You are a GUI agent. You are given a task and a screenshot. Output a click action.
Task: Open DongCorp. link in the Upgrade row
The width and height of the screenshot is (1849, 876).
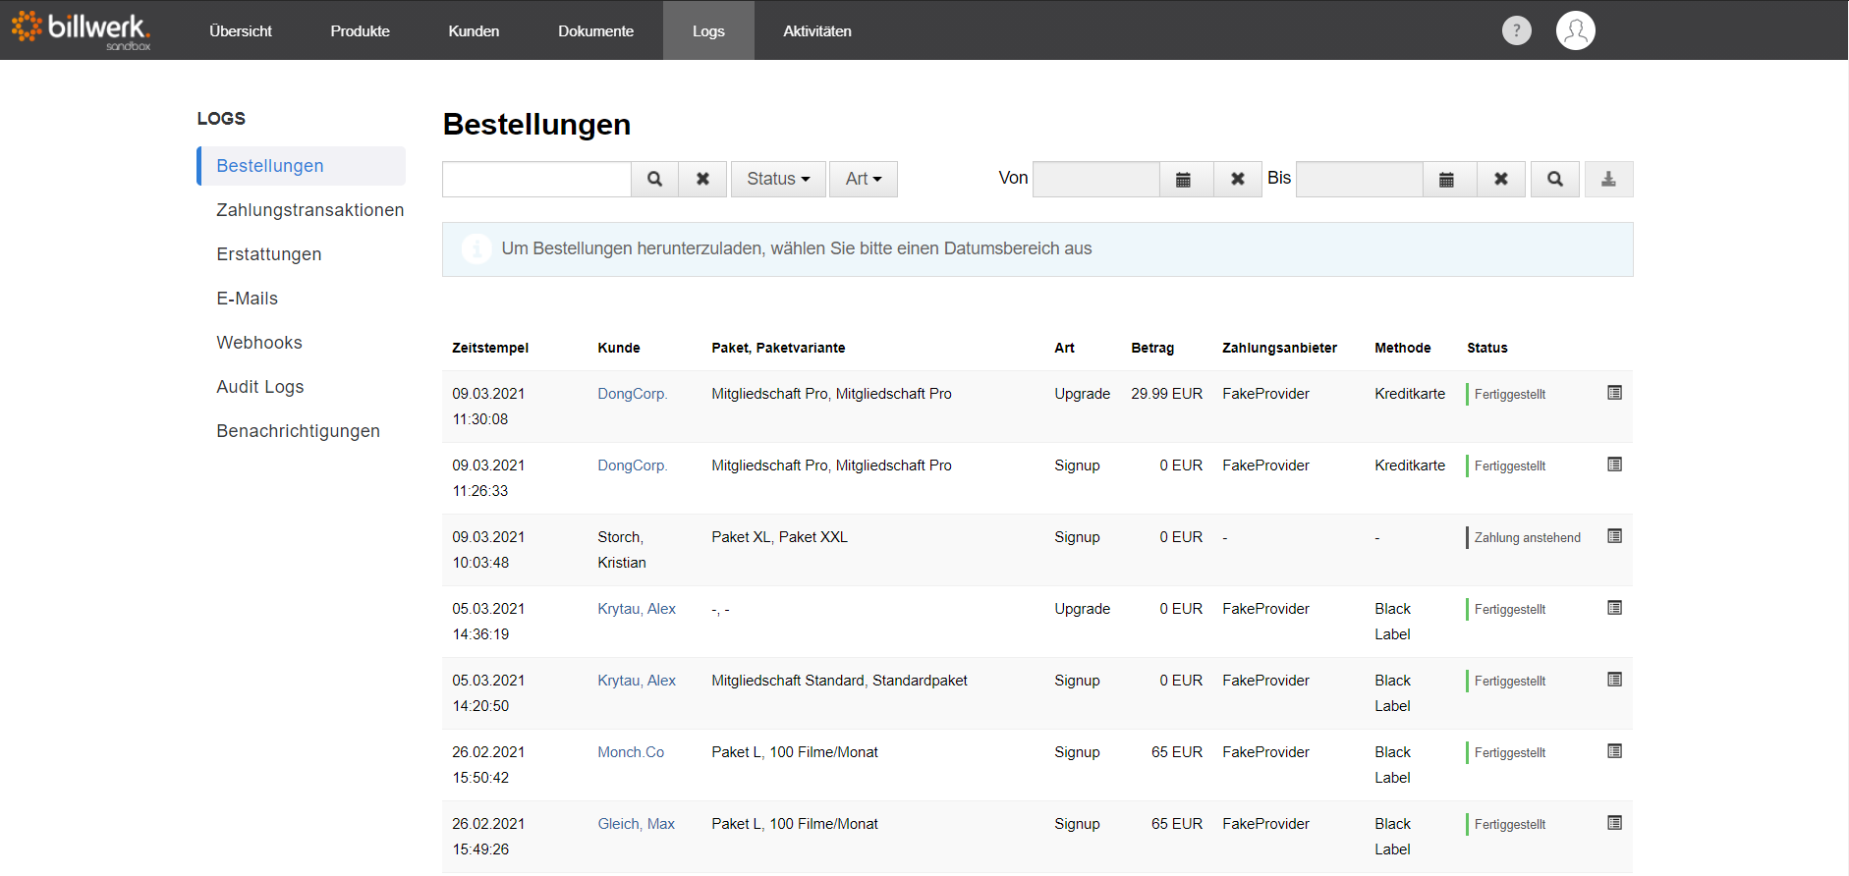point(632,394)
